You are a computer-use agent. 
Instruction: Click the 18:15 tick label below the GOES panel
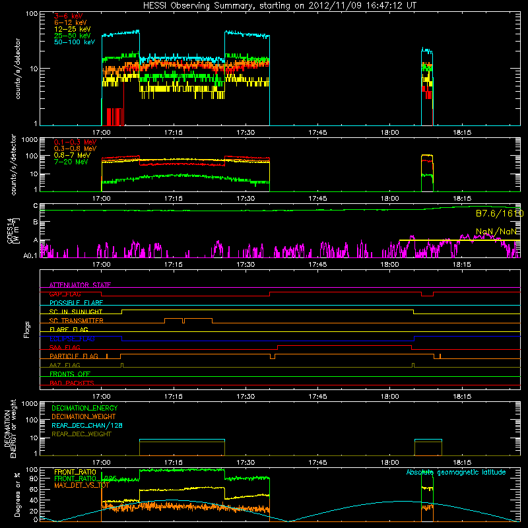tap(461, 265)
